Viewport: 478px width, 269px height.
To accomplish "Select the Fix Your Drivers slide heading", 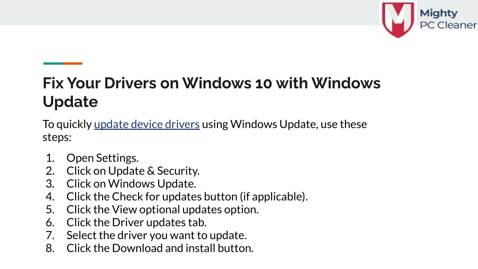I will tap(211, 92).
